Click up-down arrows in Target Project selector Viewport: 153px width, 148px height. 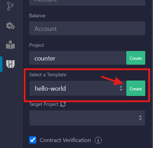point(140,118)
